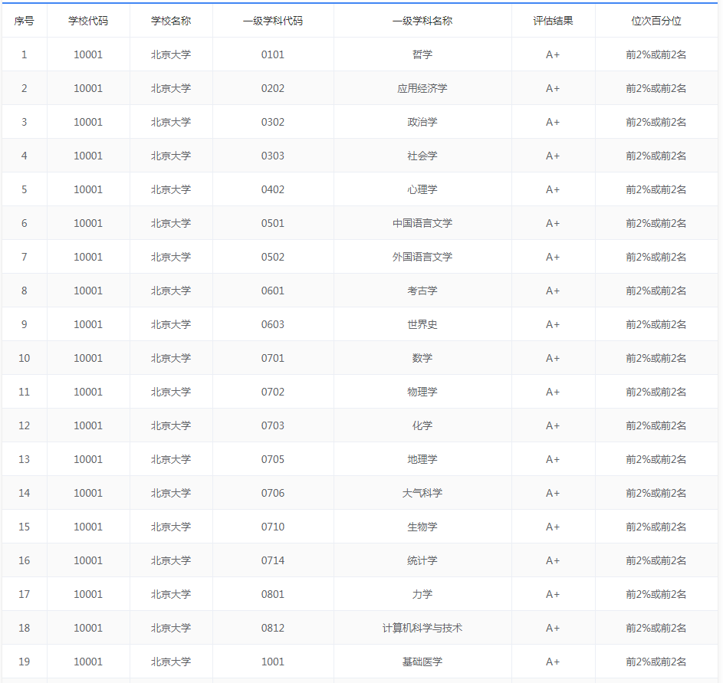Click the discipline code 0402 cell

(271, 189)
